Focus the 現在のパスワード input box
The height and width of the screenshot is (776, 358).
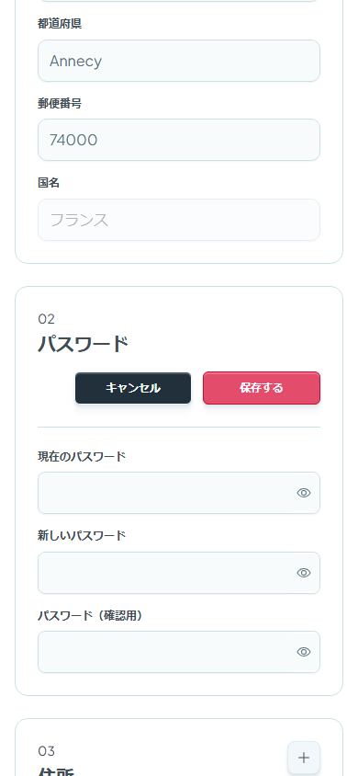[x=179, y=493]
